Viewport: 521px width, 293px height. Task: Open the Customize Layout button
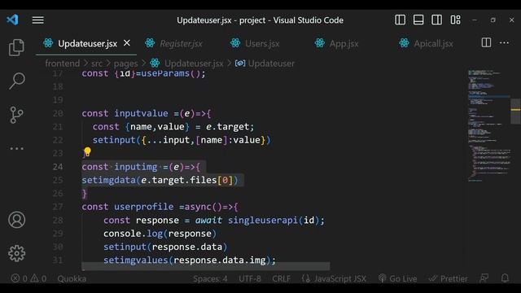456,20
